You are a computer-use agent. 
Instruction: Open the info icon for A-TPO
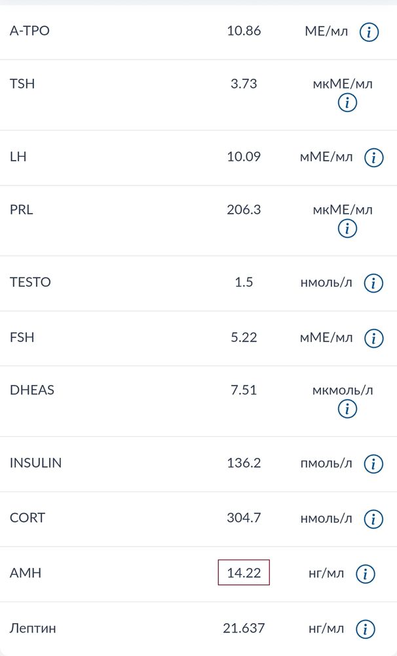[369, 31]
